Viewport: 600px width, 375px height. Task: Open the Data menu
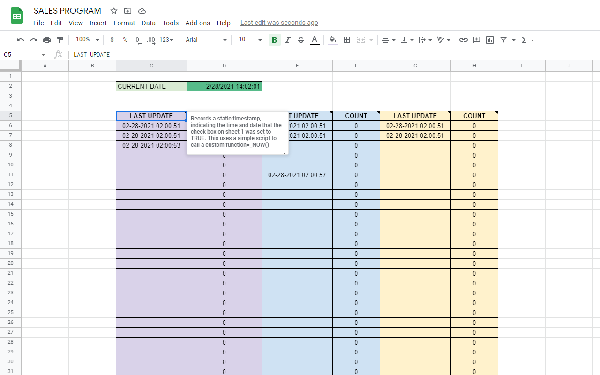coord(149,22)
